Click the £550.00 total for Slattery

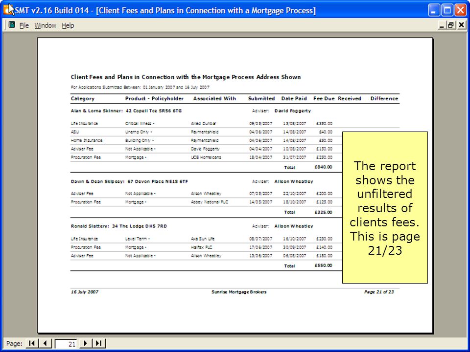tap(323, 265)
